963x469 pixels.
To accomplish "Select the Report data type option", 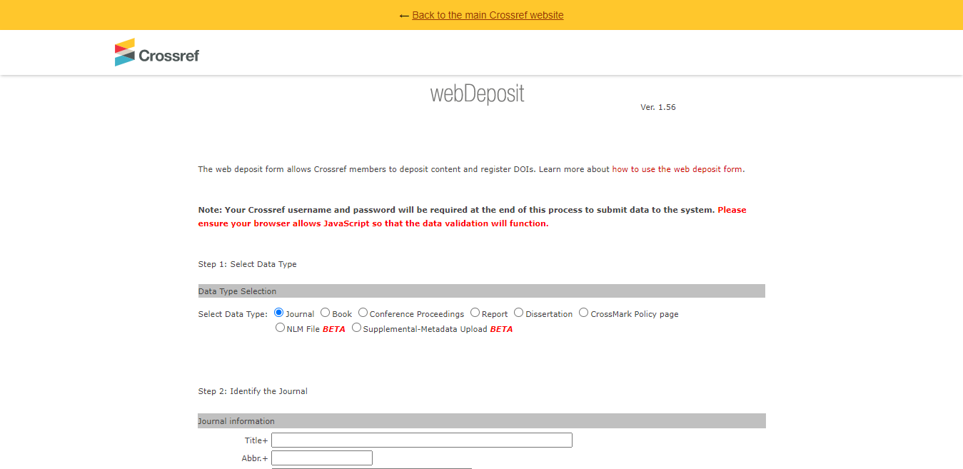I will (x=475, y=313).
